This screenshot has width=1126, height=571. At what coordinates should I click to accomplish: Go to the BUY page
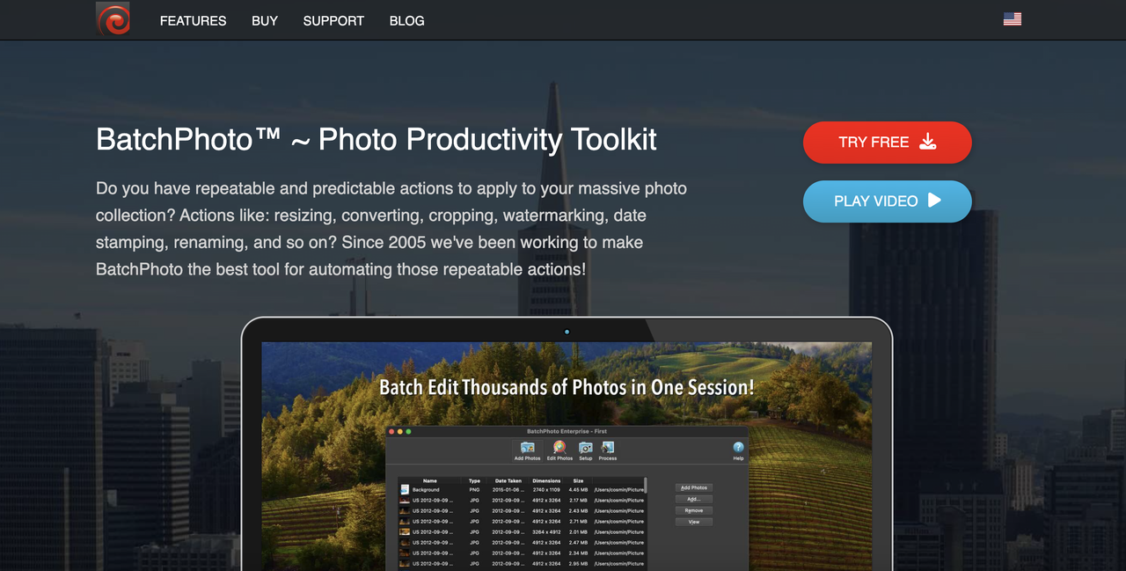265,20
